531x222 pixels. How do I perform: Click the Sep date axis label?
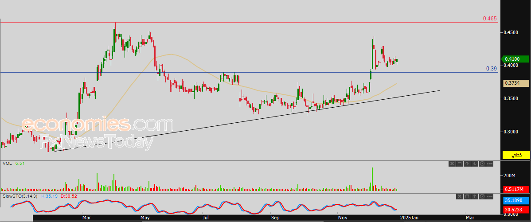click(276, 217)
